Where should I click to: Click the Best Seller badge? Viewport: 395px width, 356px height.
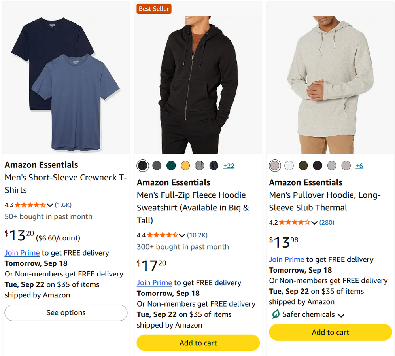click(154, 9)
